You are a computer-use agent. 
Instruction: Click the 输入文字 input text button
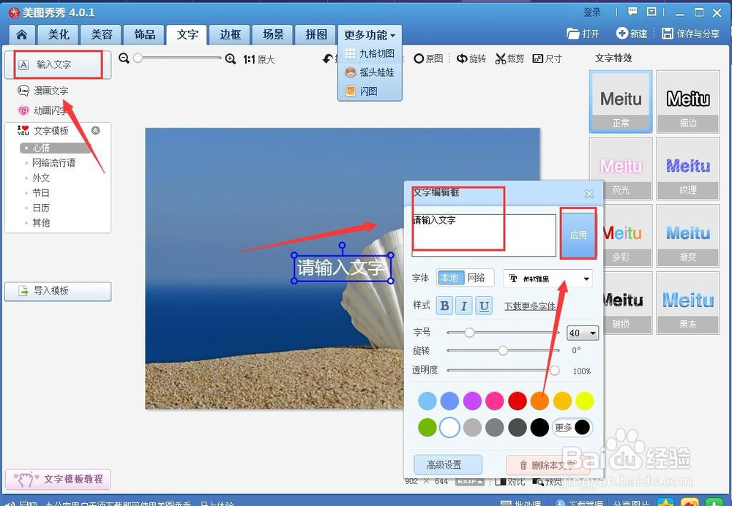58,64
